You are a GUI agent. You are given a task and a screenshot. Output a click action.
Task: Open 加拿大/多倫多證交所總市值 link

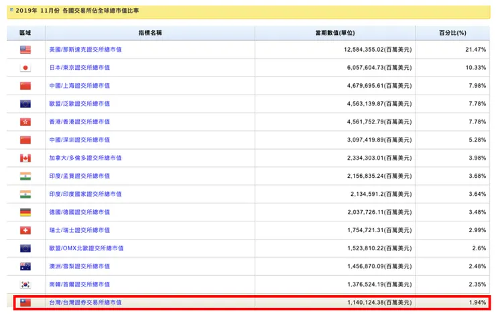[x=85, y=158]
